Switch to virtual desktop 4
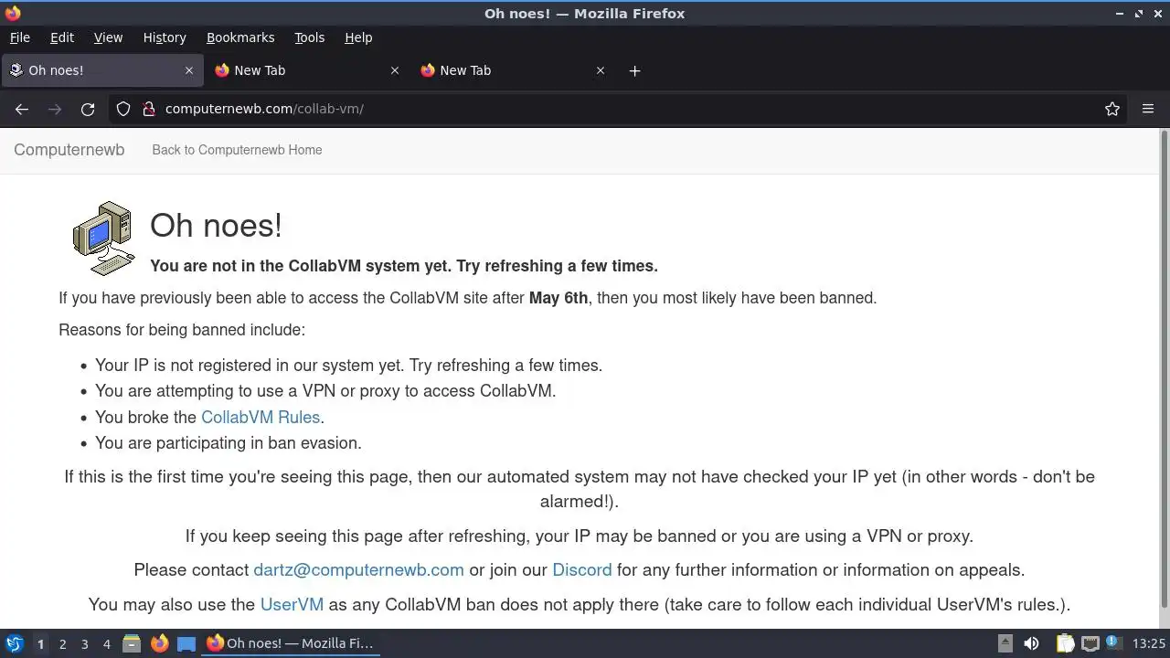The height and width of the screenshot is (658, 1170). point(106,644)
